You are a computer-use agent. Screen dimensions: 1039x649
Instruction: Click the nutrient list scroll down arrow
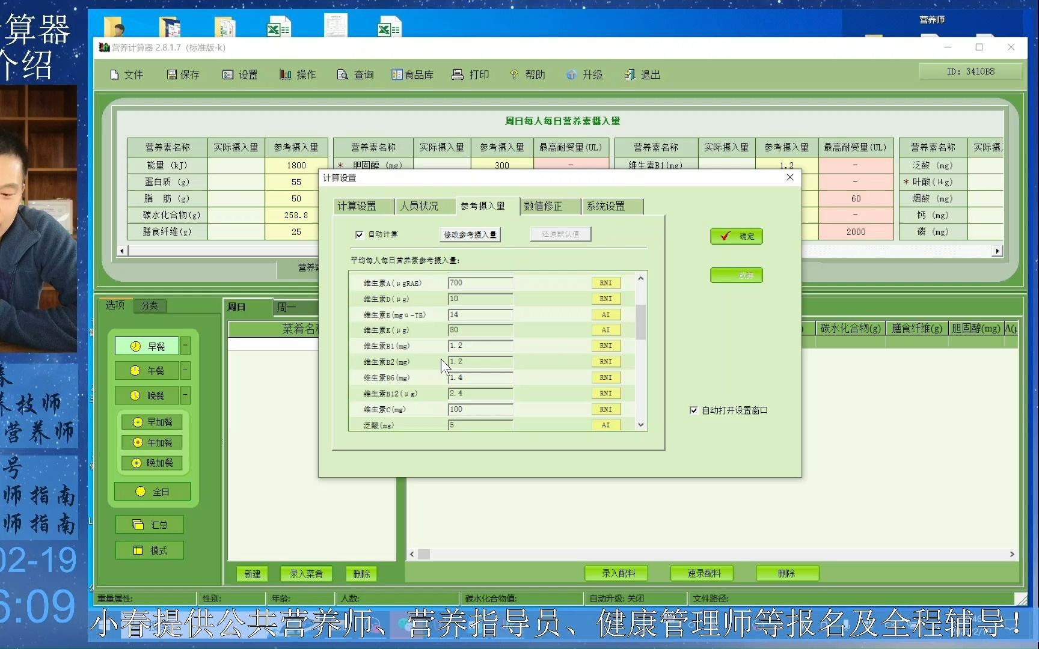tap(641, 424)
